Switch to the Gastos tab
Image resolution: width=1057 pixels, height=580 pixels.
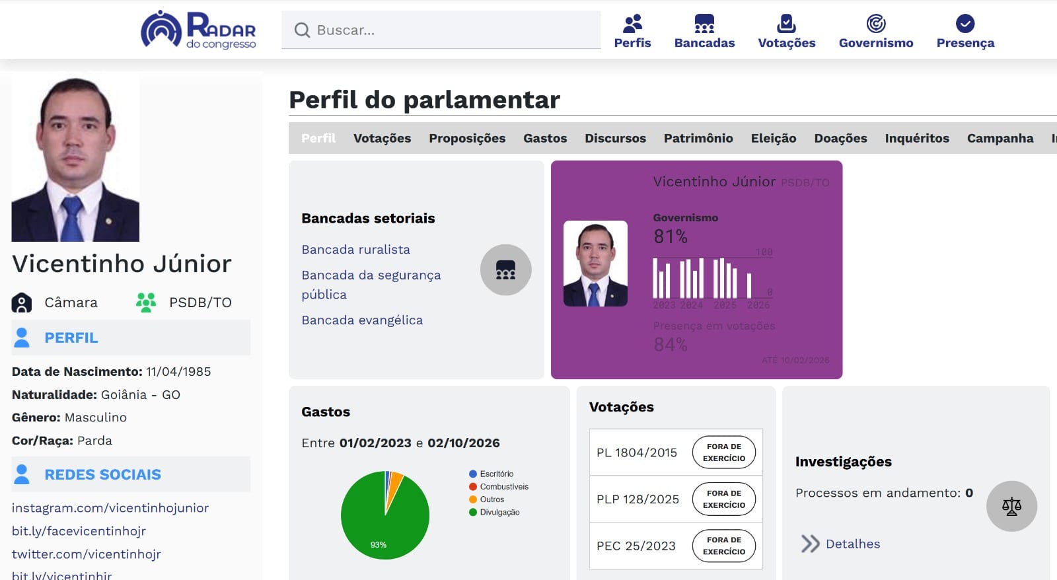coord(545,138)
